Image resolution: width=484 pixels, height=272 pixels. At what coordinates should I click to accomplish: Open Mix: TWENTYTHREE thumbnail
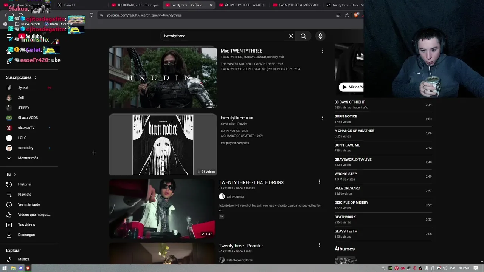pyautogui.click(x=163, y=77)
